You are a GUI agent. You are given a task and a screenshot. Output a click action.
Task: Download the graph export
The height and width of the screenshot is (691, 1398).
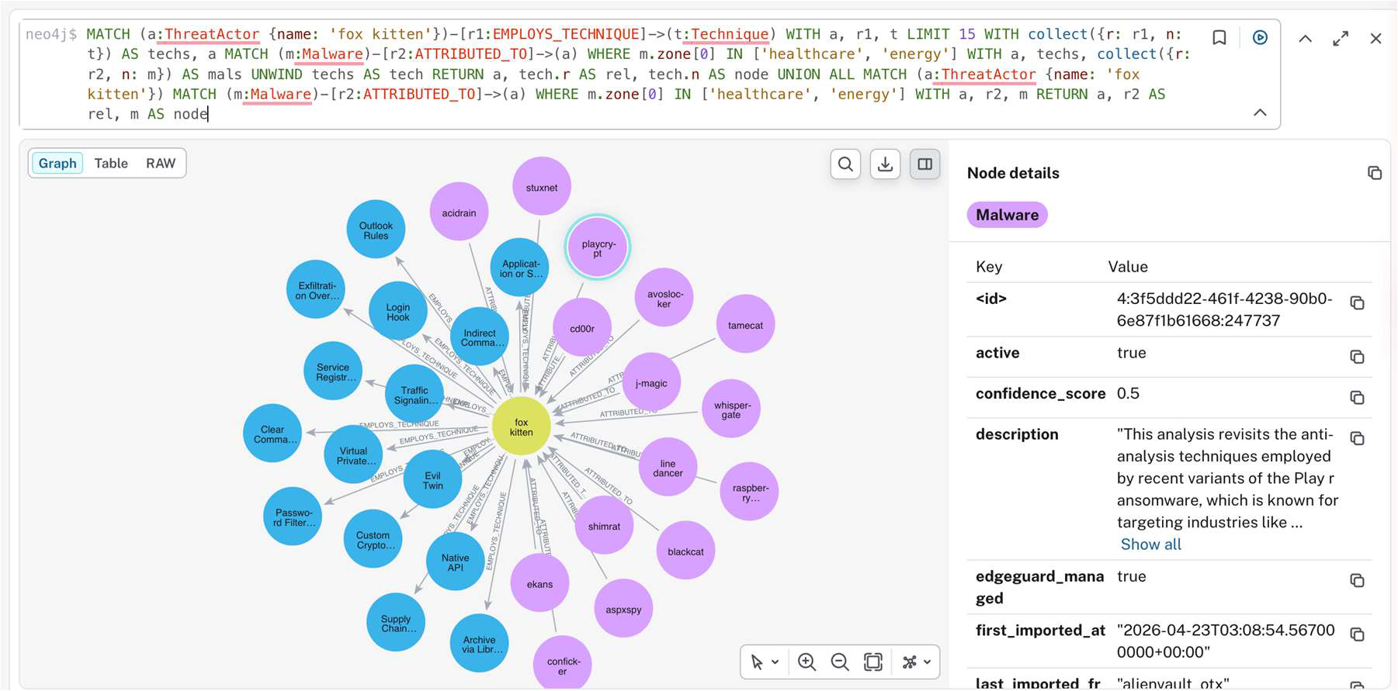click(x=885, y=164)
